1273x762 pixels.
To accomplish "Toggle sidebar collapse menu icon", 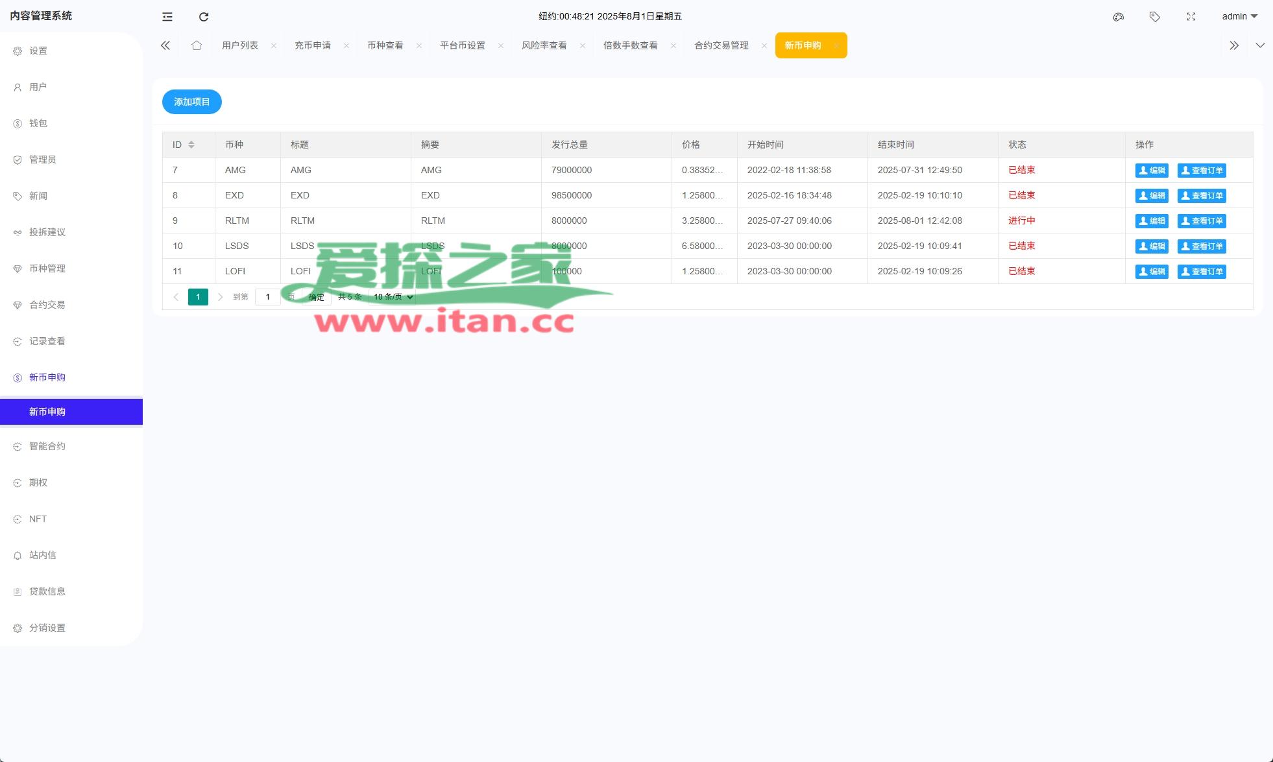I will coord(167,17).
